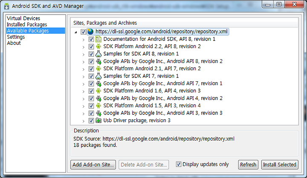Select 'Usb Driver package, revision 3' text
The image size is (307, 178).
pos(137,120)
